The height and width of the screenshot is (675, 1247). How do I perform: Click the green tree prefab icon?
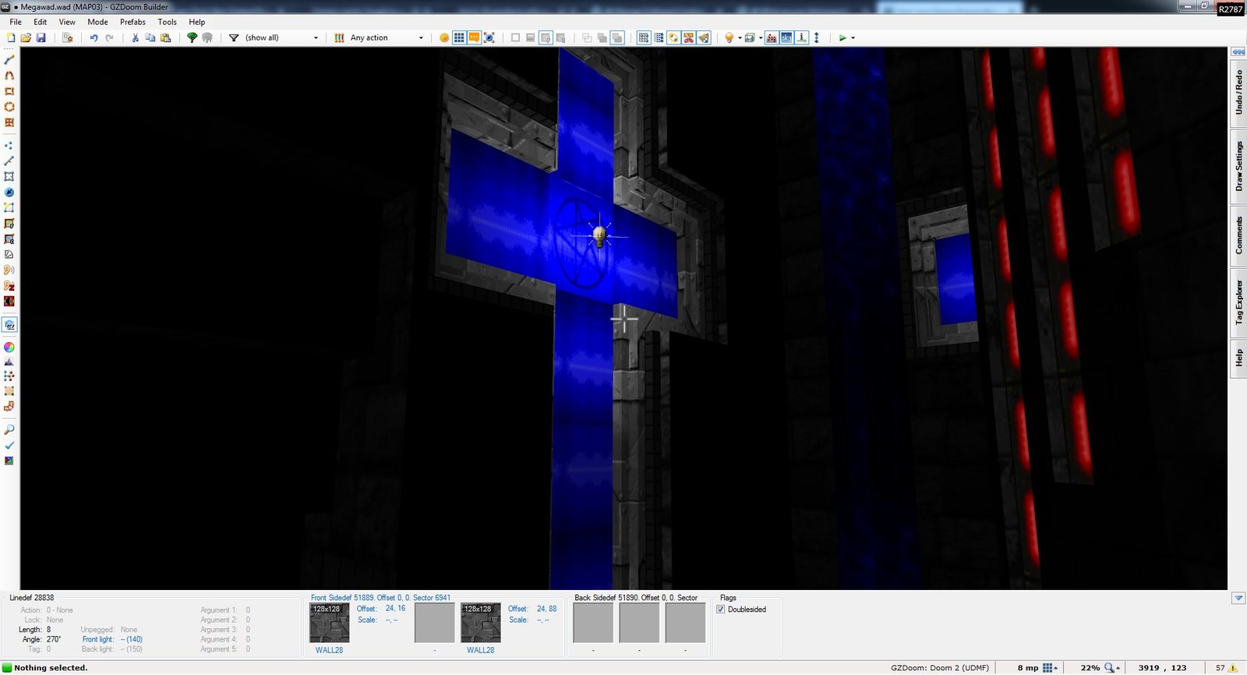(x=192, y=37)
